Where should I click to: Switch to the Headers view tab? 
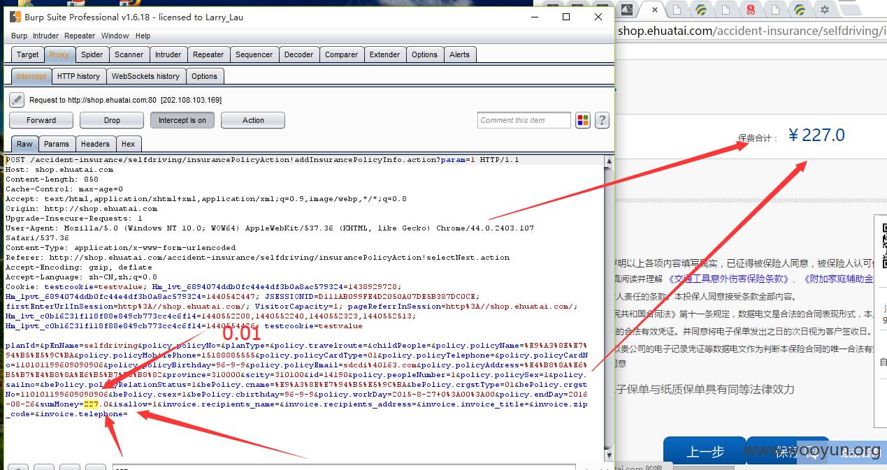click(95, 144)
